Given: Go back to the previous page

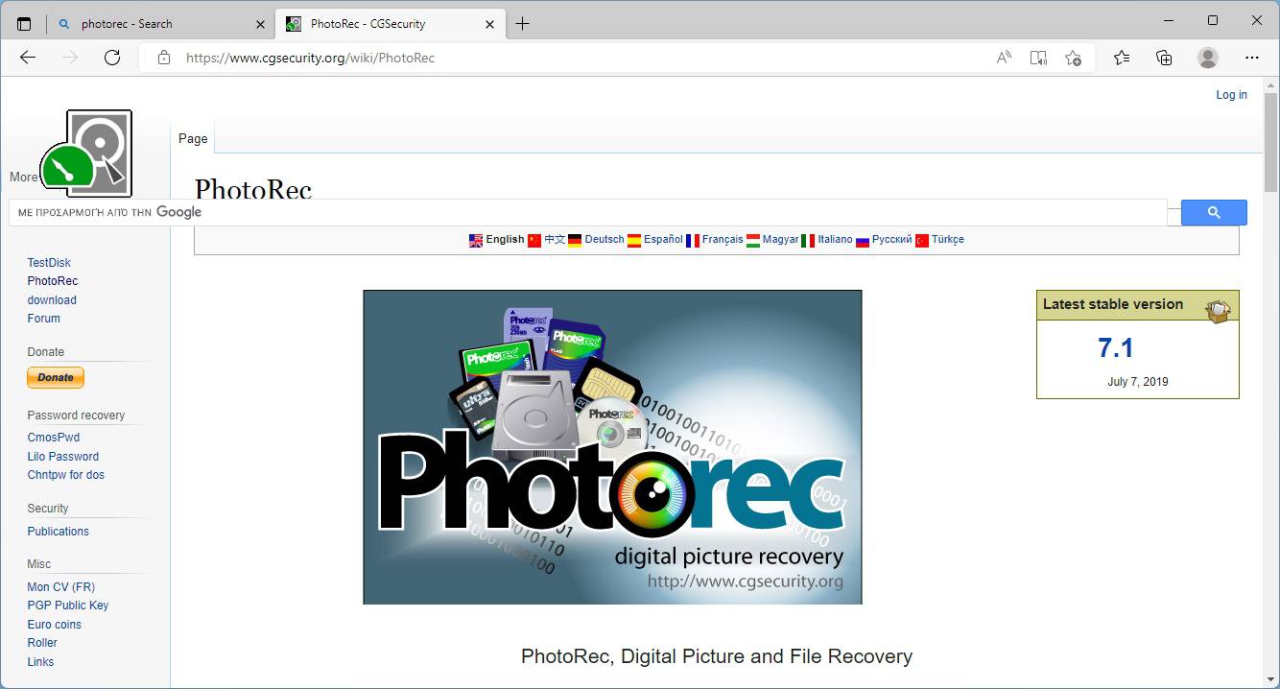Looking at the screenshot, I should point(28,58).
